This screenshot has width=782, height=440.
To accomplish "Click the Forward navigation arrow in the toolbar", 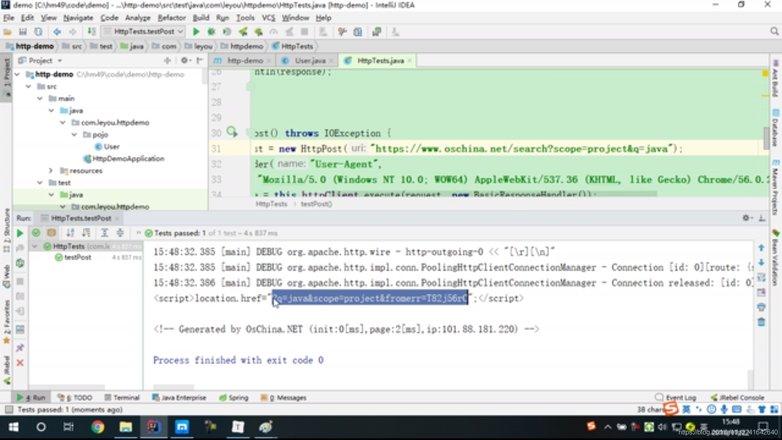I will (x=72, y=32).
